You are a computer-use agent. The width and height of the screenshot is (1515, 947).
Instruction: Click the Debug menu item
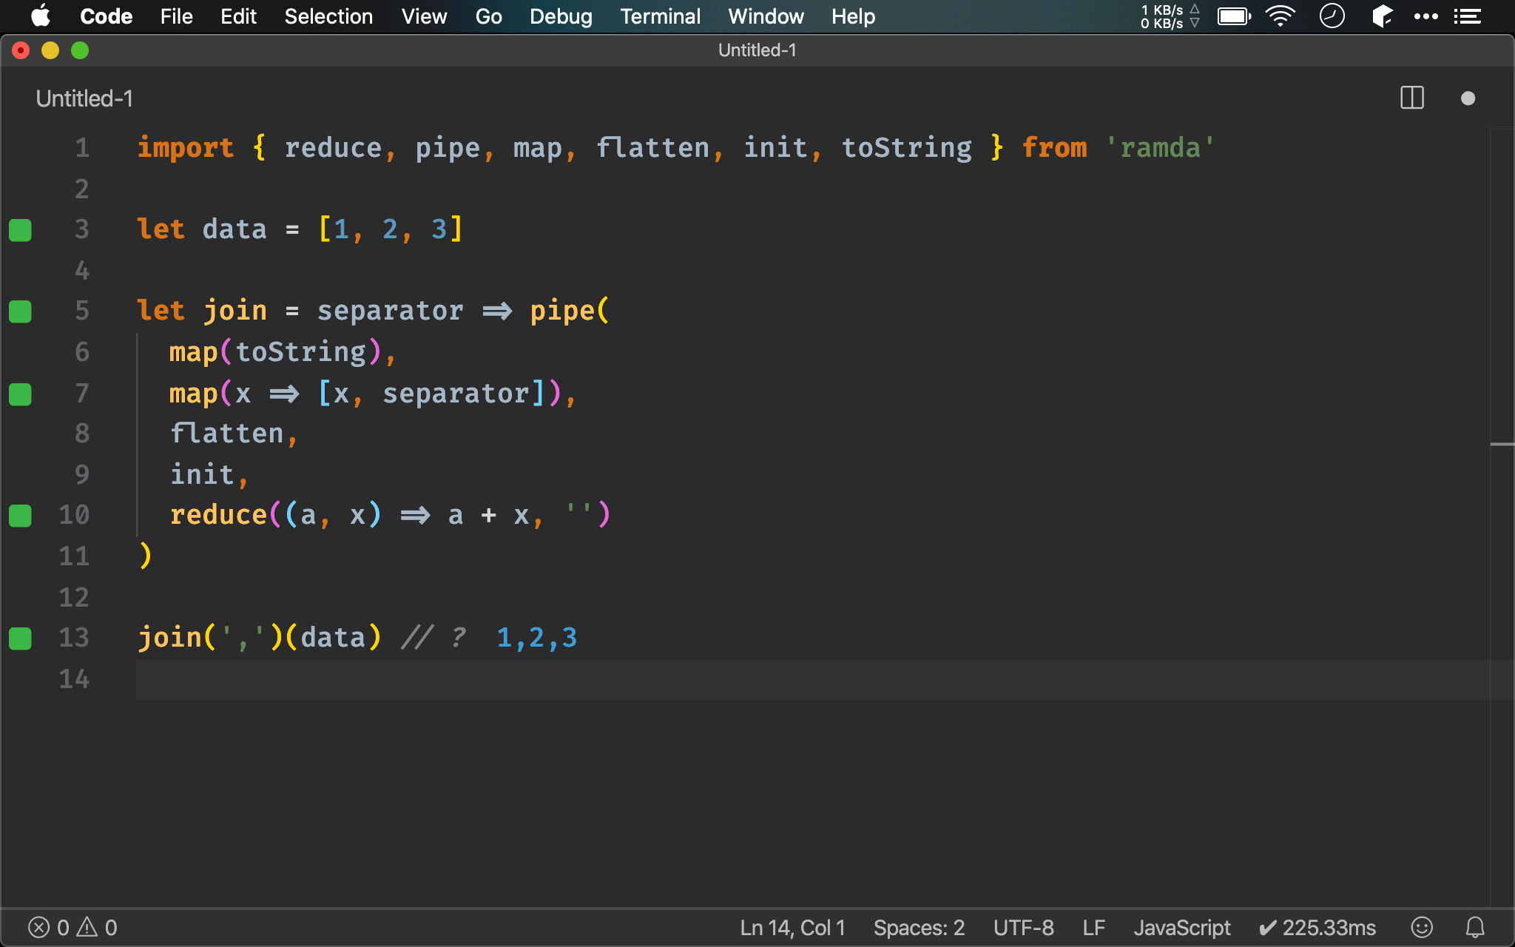coord(561,16)
